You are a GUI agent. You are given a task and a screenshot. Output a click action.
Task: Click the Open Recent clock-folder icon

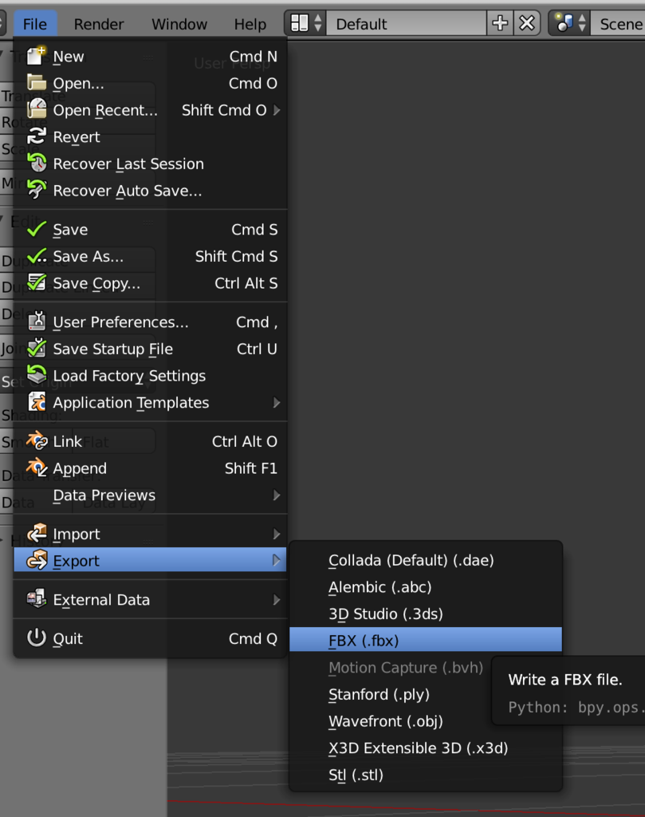point(37,109)
